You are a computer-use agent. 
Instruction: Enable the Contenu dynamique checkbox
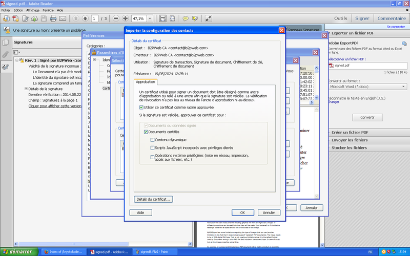point(152,140)
